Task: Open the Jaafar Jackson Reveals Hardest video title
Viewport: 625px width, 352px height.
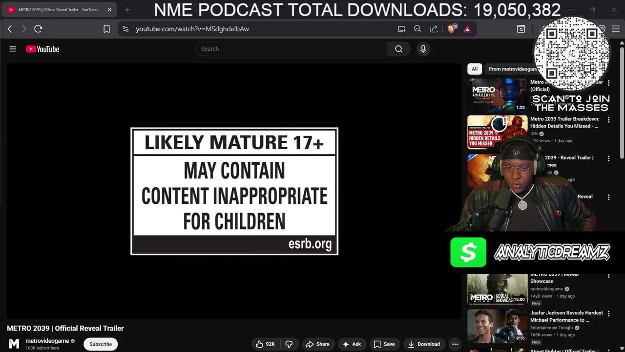Action: 566,316
